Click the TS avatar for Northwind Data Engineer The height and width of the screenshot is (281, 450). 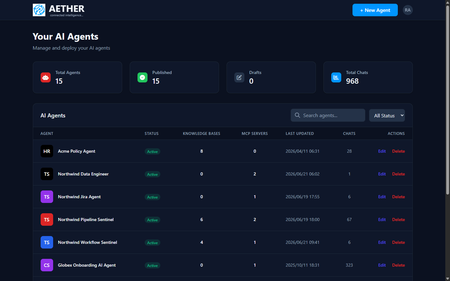[x=47, y=174]
